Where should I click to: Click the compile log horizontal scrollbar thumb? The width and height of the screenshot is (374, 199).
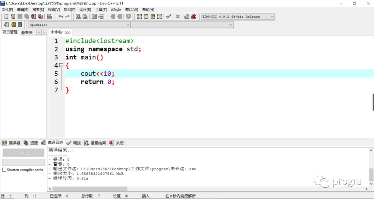[90, 189]
